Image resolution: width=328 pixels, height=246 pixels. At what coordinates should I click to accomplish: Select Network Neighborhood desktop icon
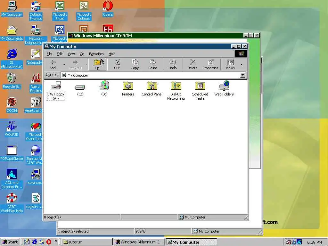(x=36, y=35)
